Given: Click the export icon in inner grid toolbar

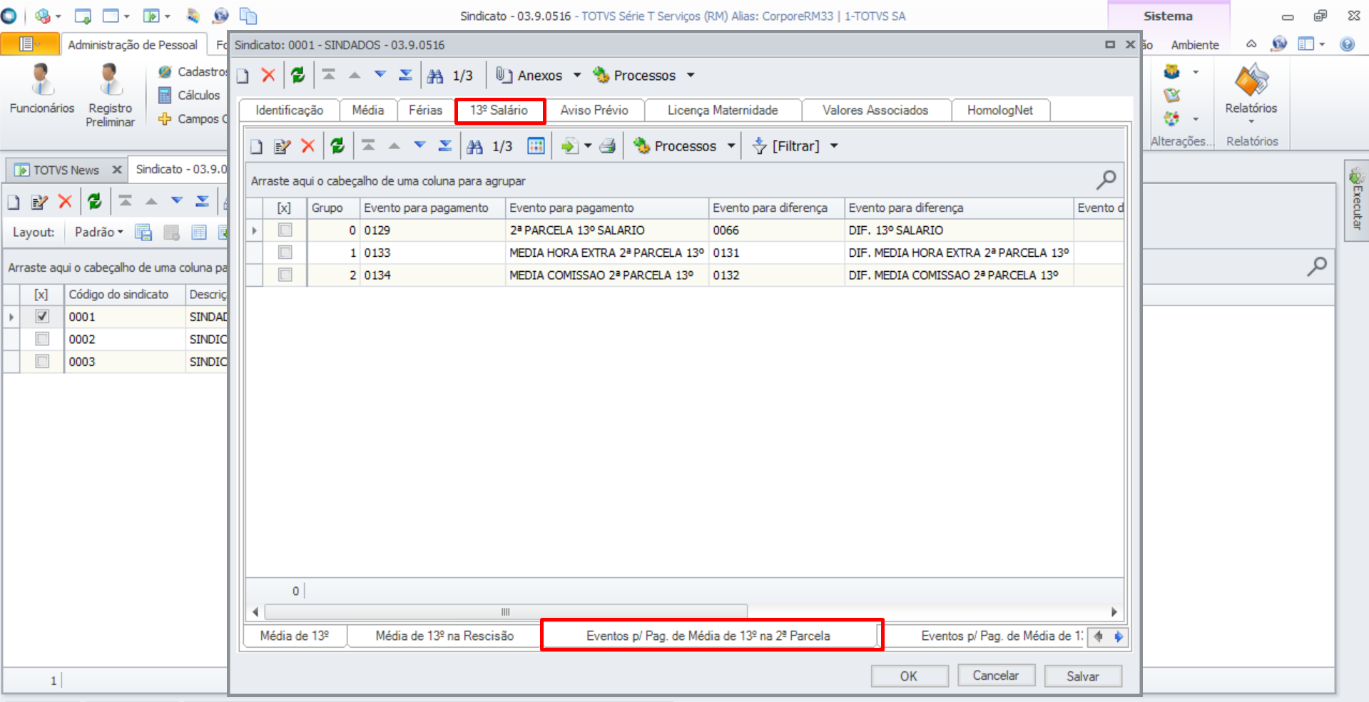Looking at the screenshot, I should pyautogui.click(x=569, y=146).
